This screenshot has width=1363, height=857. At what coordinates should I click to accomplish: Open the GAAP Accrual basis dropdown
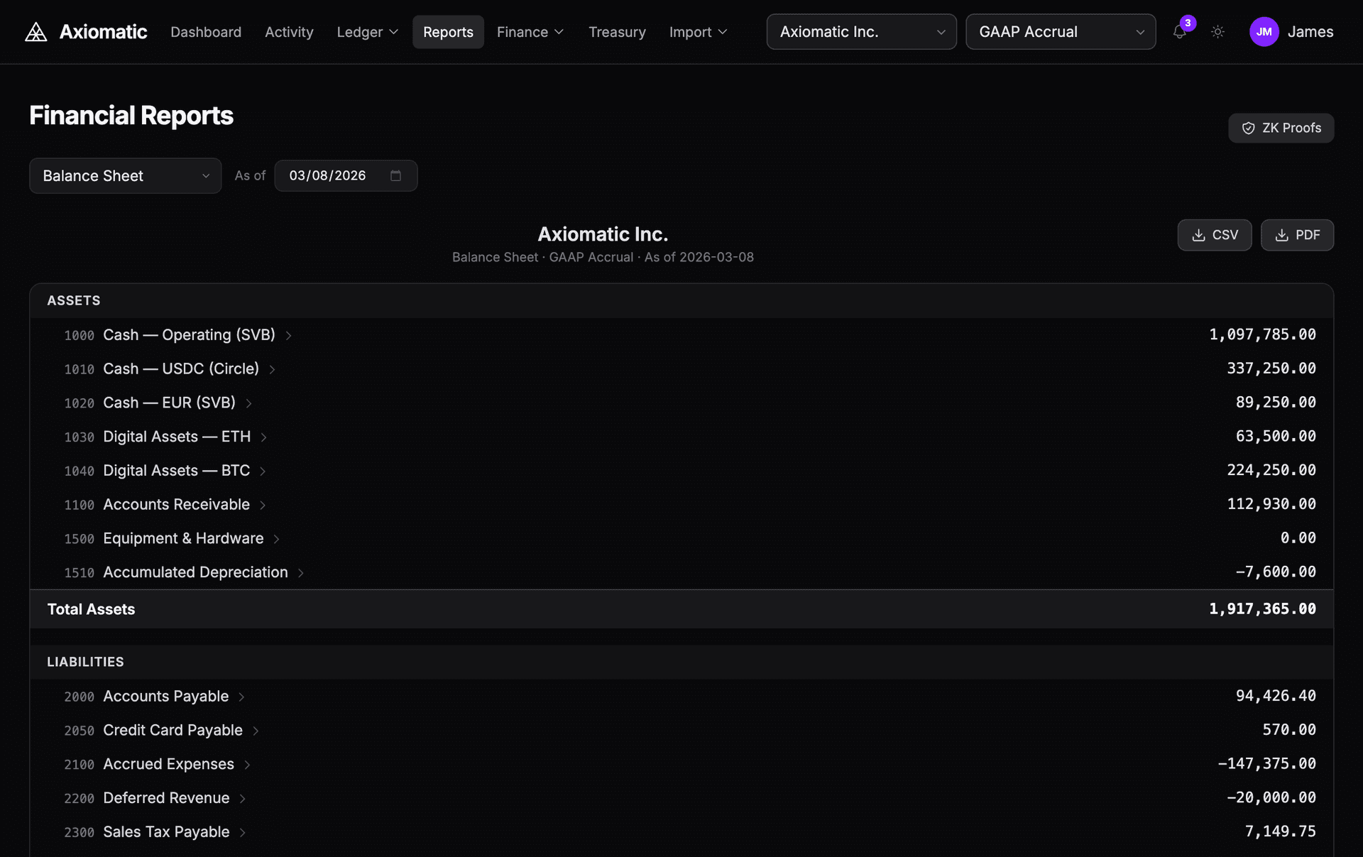pyautogui.click(x=1060, y=32)
